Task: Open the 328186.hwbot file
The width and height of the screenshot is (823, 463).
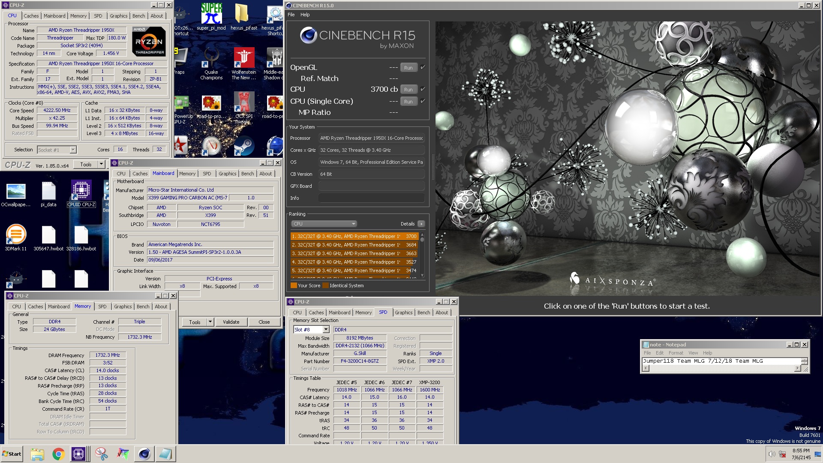Action: [x=81, y=238]
